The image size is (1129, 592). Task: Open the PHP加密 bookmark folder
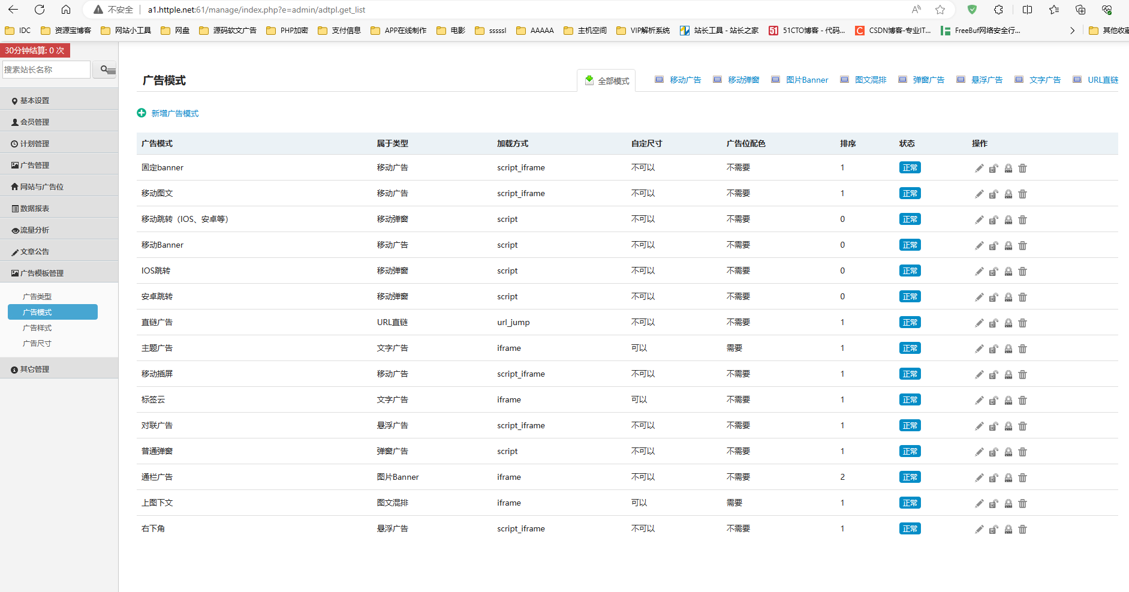click(x=287, y=31)
